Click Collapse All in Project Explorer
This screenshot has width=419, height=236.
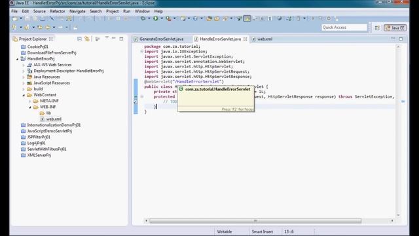click(x=79, y=39)
